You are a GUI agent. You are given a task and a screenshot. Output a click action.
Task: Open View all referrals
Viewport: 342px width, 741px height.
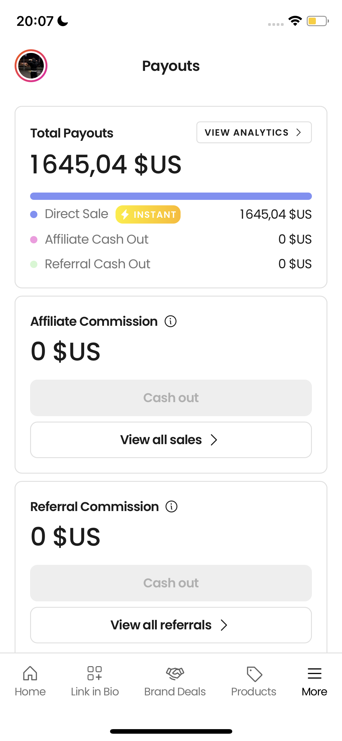(171, 625)
